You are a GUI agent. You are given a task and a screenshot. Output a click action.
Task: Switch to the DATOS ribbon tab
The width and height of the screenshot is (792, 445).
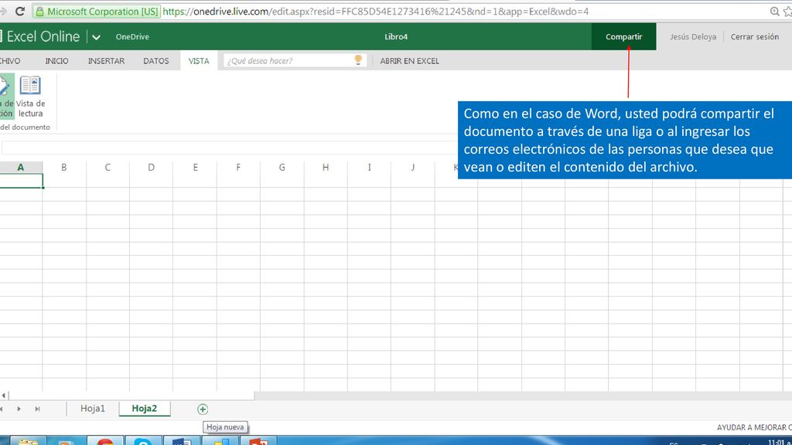click(x=156, y=61)
